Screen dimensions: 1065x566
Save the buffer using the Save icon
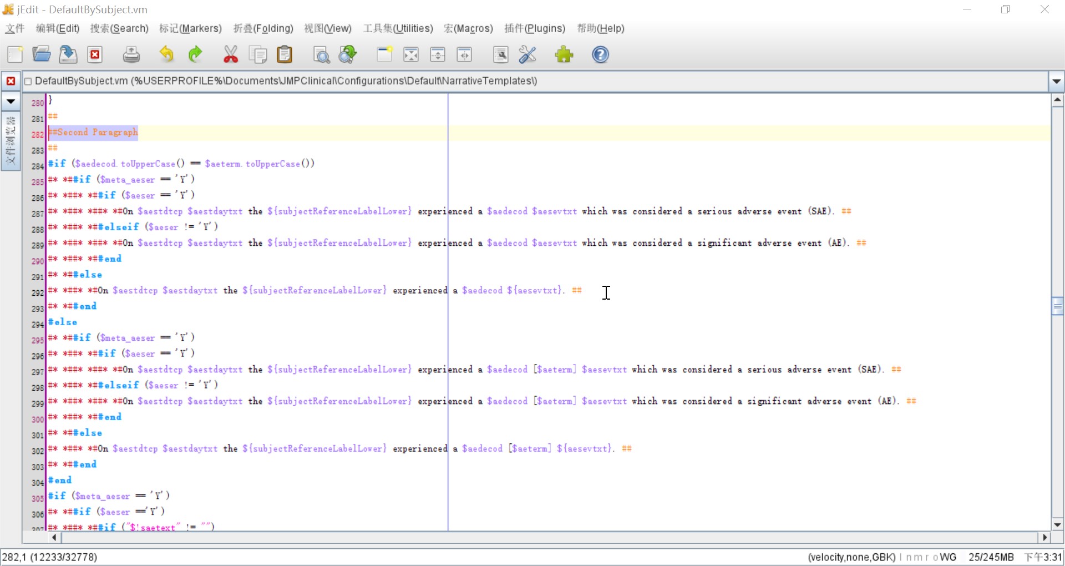[68, 54]
